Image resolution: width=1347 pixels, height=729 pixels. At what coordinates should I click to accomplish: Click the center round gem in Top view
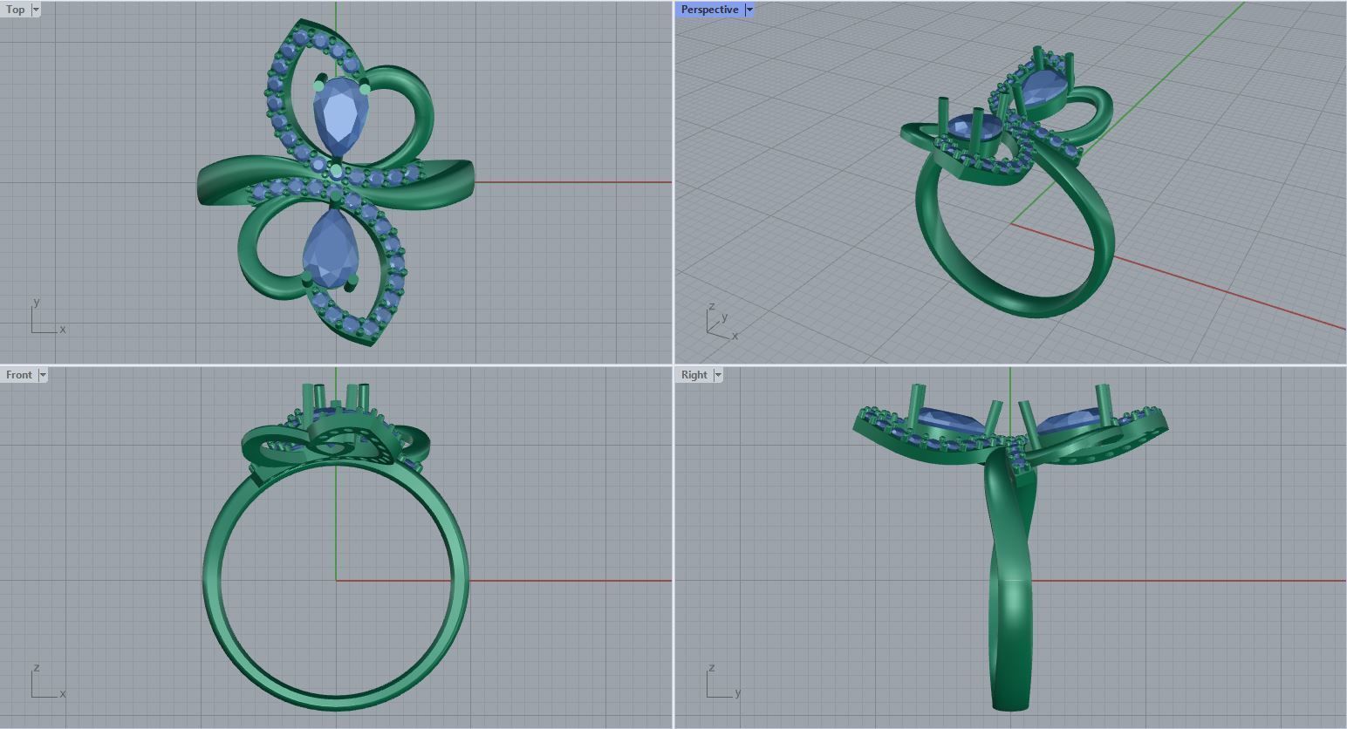337,173
